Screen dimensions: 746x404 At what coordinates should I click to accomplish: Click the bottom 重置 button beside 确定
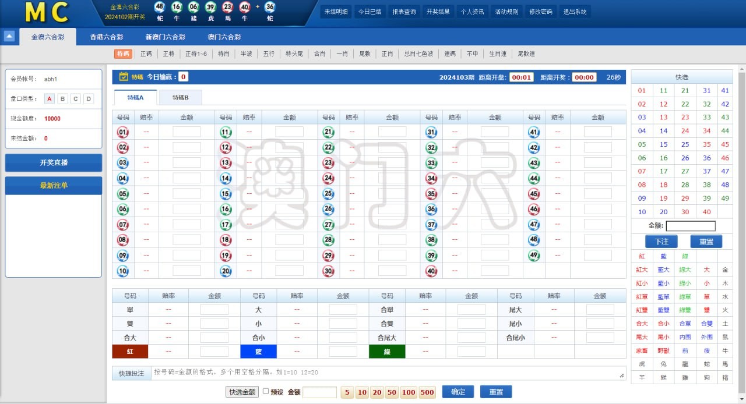tap(496, 392)
